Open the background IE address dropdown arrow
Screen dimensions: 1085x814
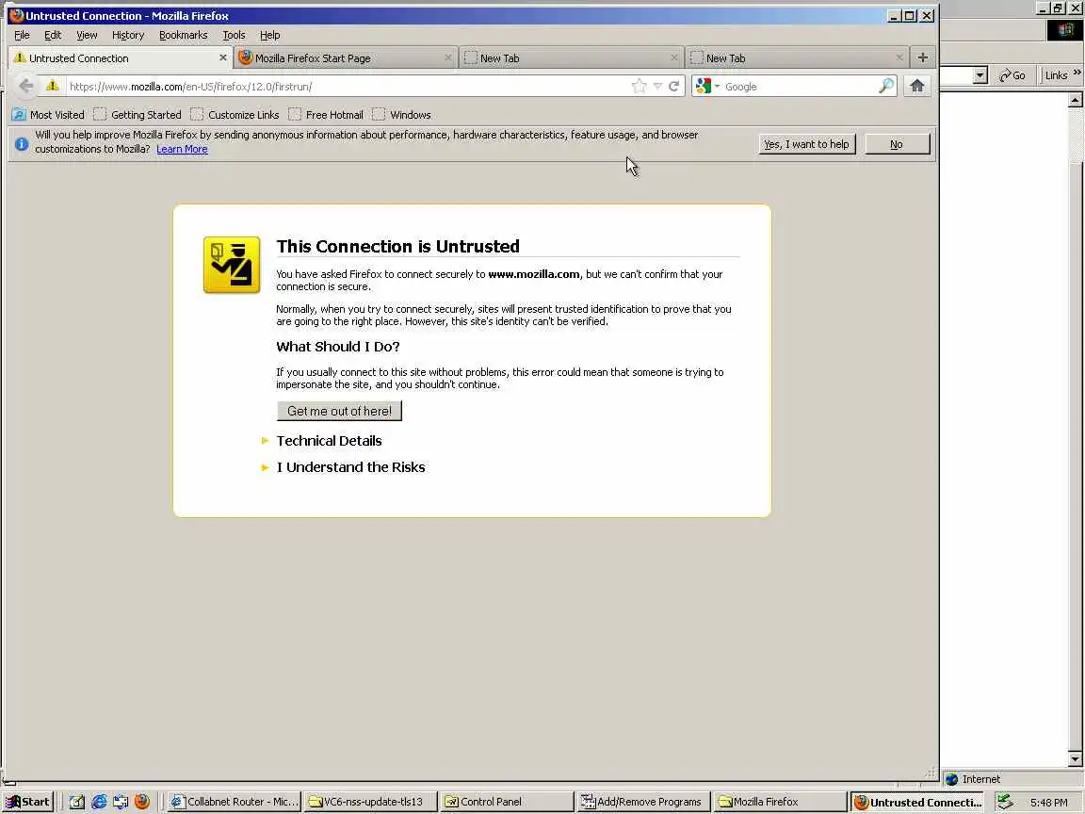[980, 75]
